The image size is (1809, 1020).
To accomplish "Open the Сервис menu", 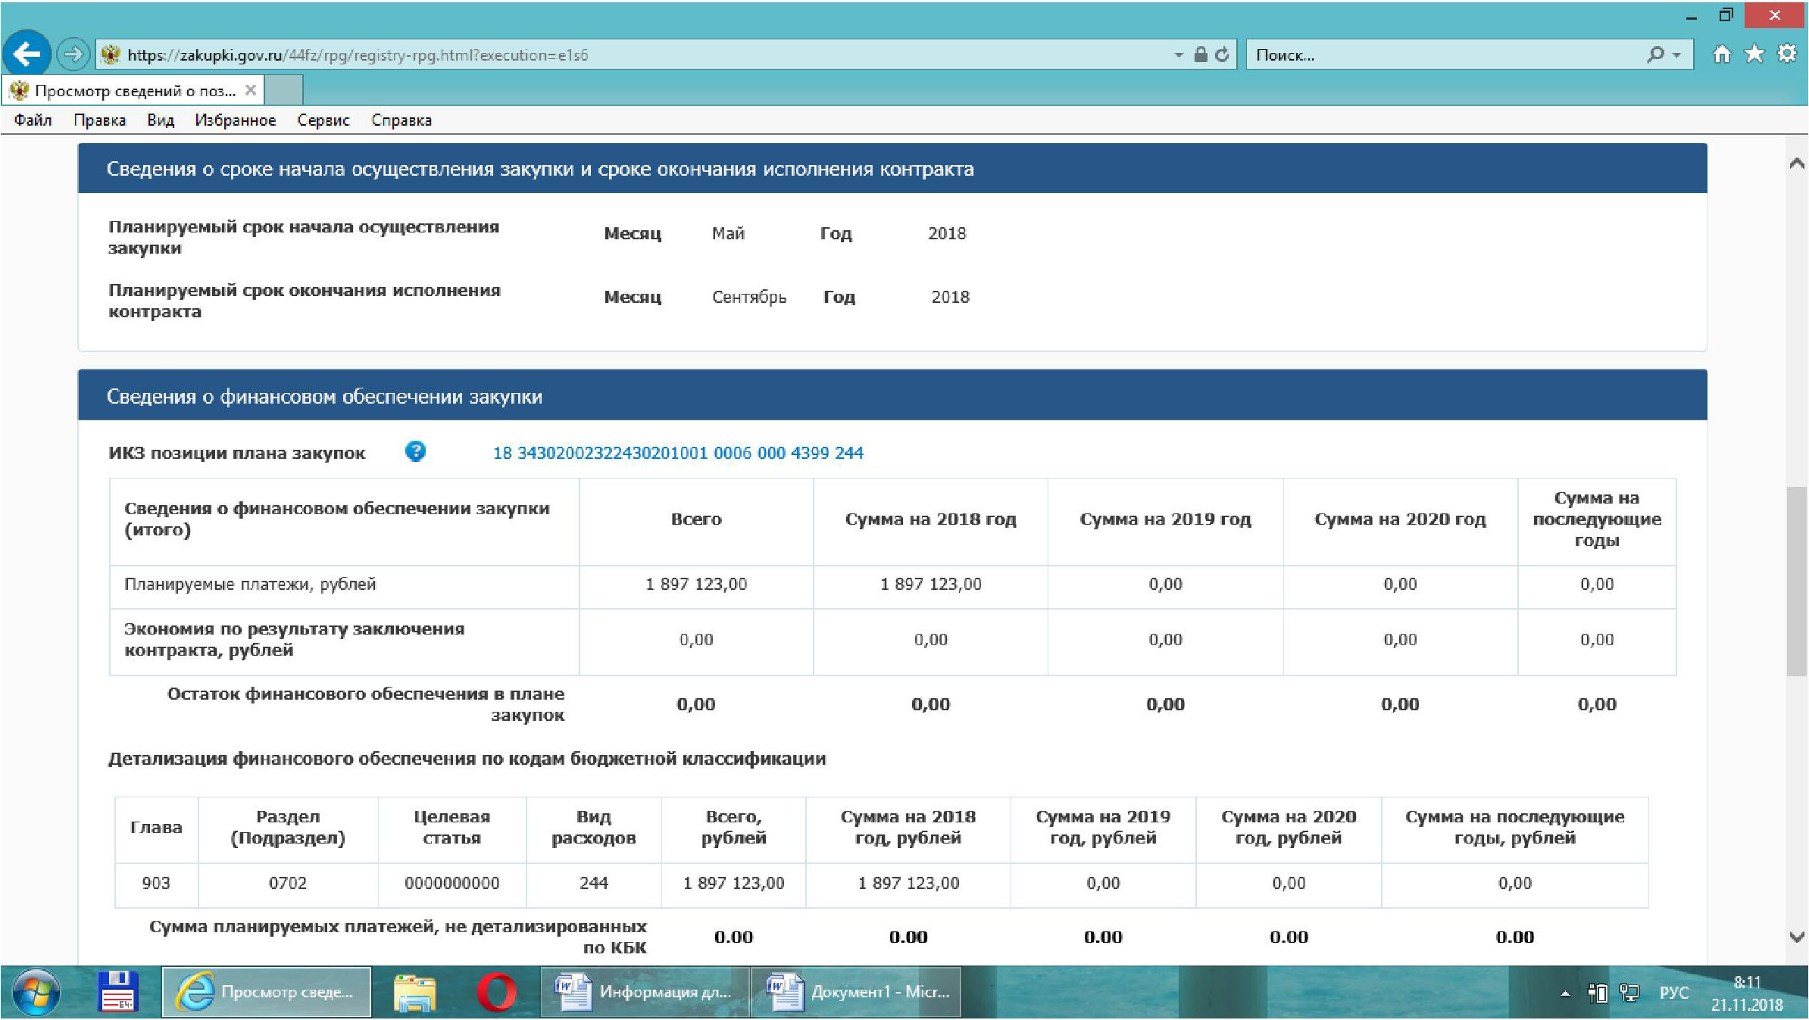I will (323, 120).
